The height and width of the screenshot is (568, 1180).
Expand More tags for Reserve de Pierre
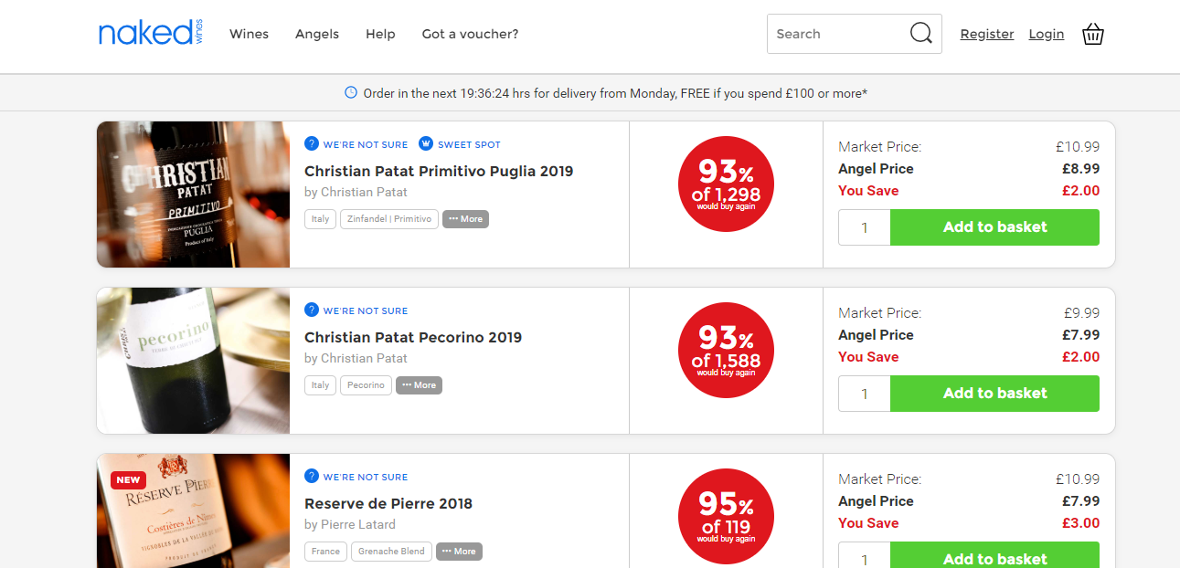coord(460,552)
